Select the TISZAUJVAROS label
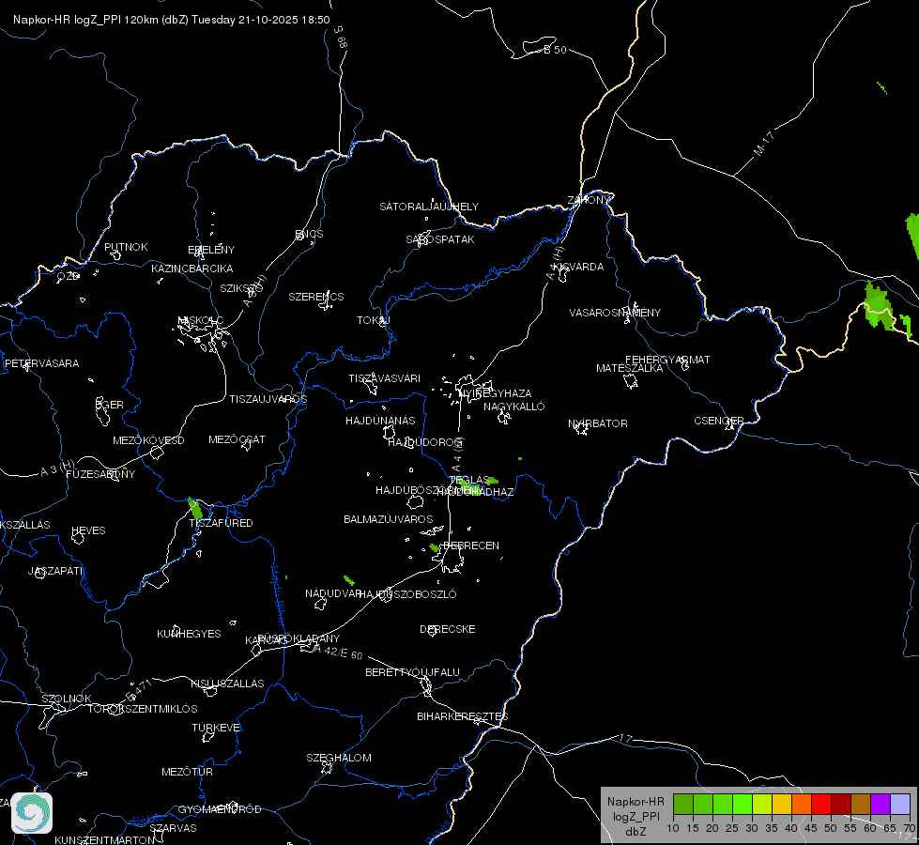The height and width of the screenshot is (845, 919). [268, 399]
